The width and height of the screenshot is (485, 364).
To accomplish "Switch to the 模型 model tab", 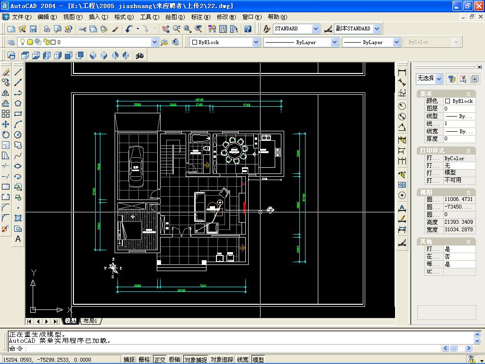I will 71,321.
